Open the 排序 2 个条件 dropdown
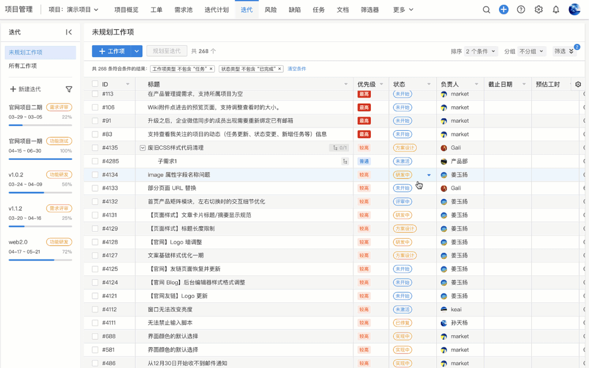This screenshot has height=368, width=589. (480, 51)
